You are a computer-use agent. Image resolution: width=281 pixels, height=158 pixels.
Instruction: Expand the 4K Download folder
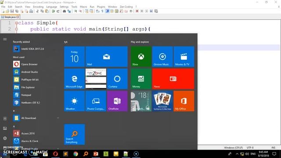coord(36,118)
